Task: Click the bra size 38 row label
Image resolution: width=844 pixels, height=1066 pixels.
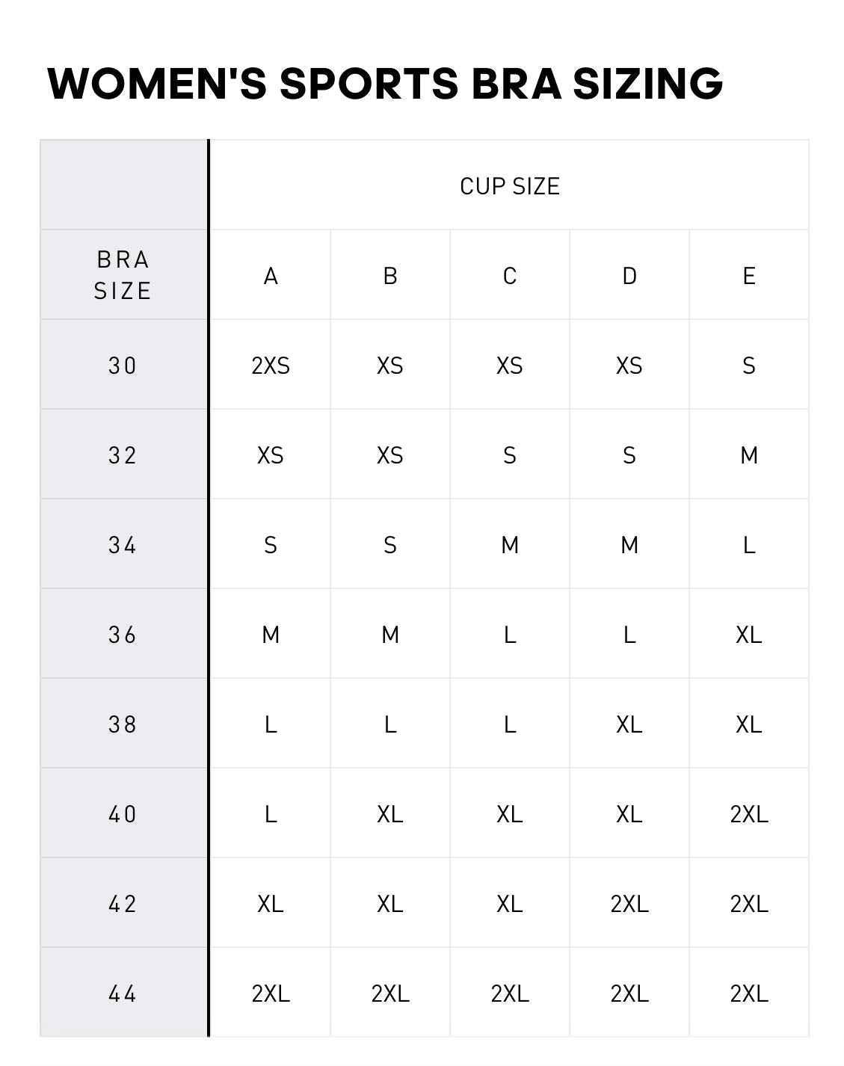Action: coord(123,724)
